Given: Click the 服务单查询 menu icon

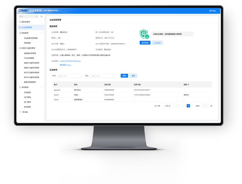Looking at the screenshot, I should click(x=20, y=22).
